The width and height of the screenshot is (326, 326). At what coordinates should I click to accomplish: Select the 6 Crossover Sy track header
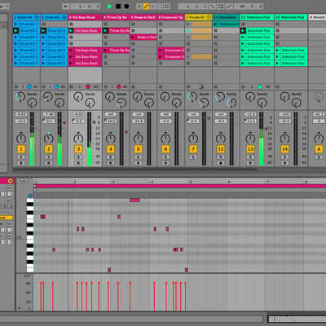point(171,17)
